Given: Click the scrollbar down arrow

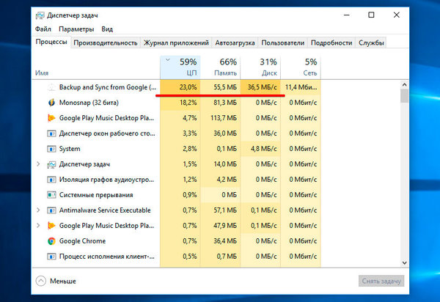Looking at the screenshot, I should click(x=404, y=263).
